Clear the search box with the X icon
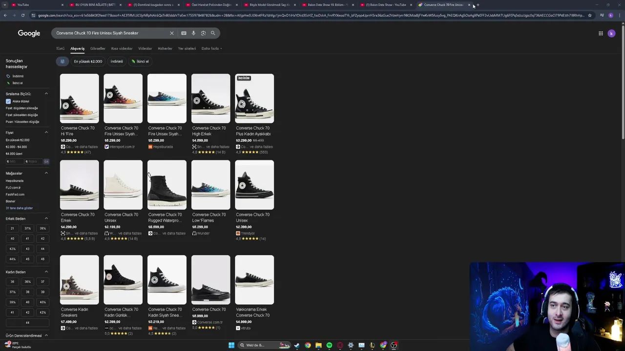625x351 pixels. pyautogui.click(x=172, y=33)
